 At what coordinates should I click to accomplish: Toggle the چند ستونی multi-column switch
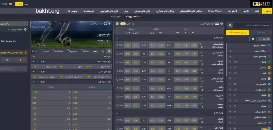pos(123,24)
